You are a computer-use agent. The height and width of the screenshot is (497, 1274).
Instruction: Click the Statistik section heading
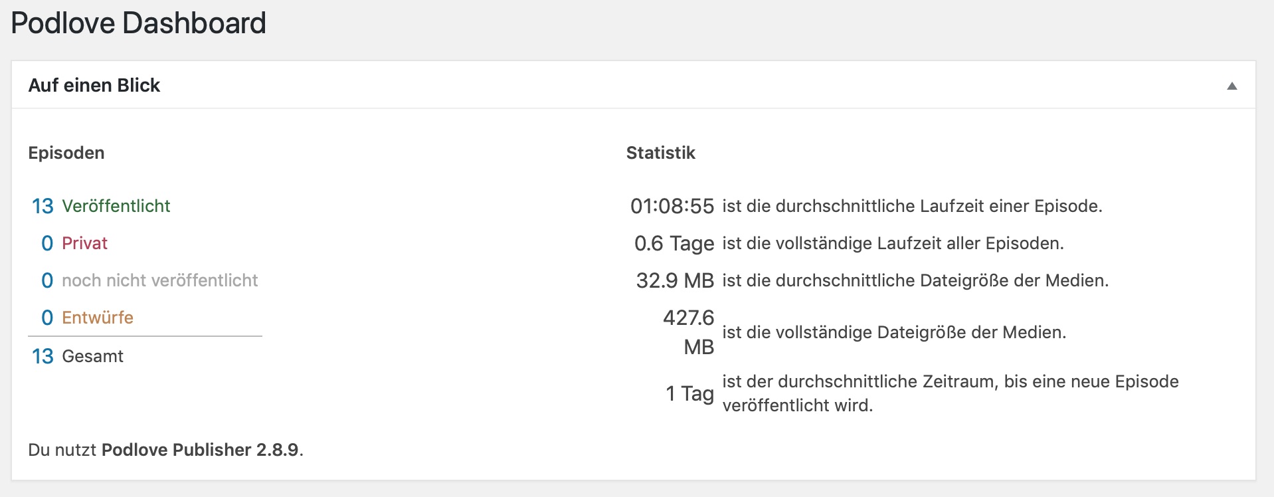661,153
